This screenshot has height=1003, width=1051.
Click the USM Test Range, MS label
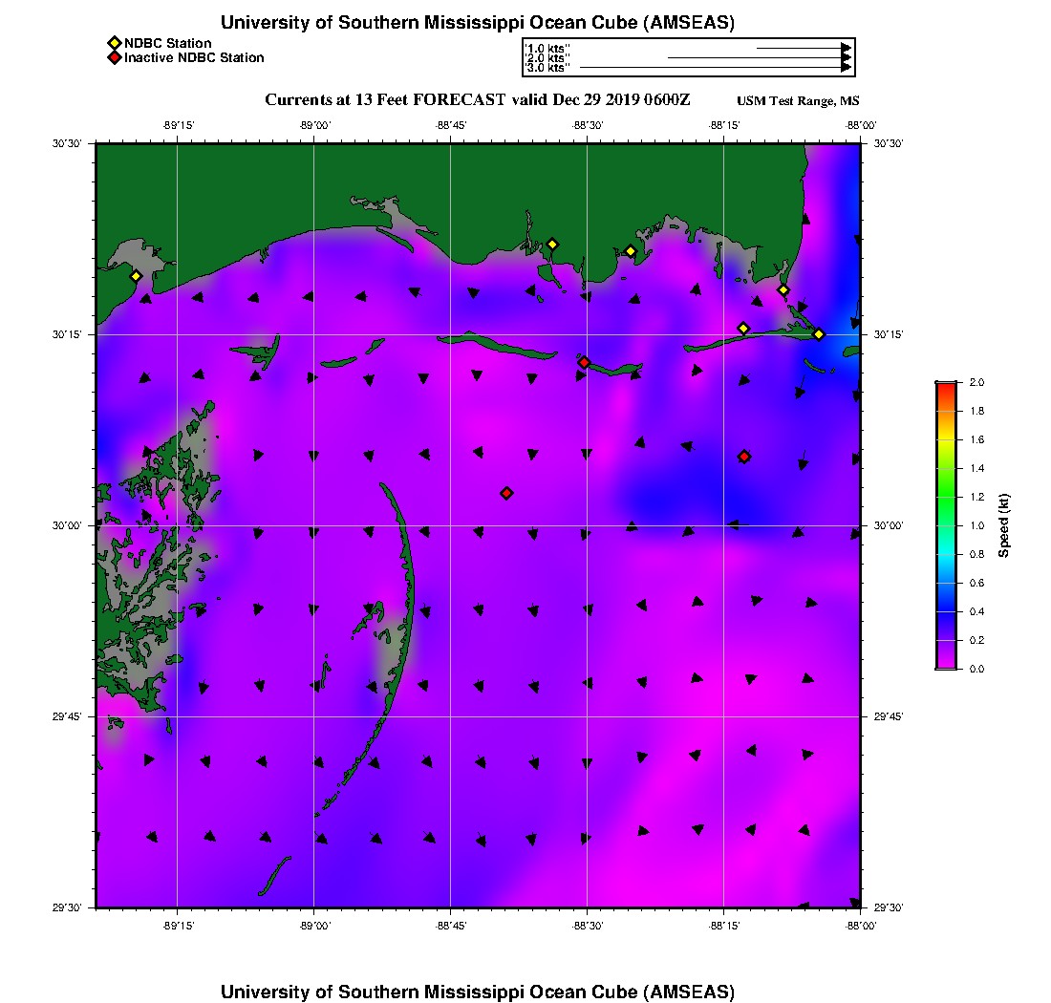798,101
